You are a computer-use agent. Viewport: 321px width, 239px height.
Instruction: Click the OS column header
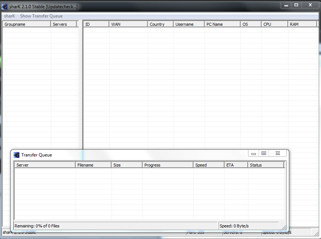251,24
